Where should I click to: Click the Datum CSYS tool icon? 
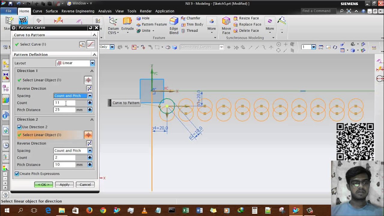coord(113,22)
